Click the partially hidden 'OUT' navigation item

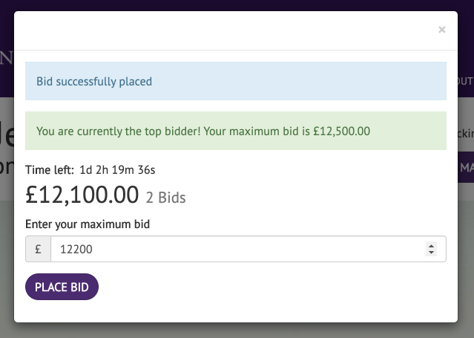click(466, 82)
